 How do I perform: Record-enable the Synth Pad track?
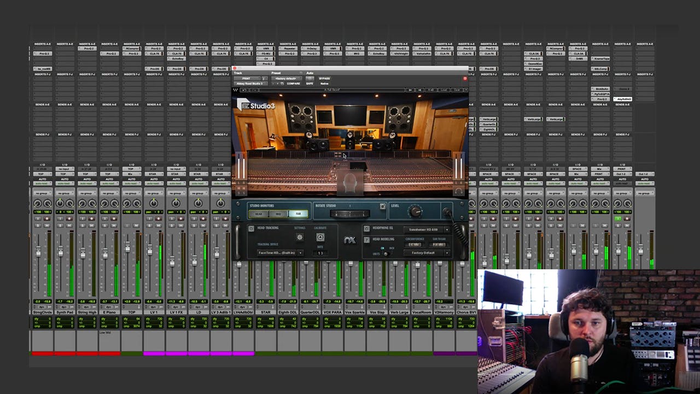69,219
